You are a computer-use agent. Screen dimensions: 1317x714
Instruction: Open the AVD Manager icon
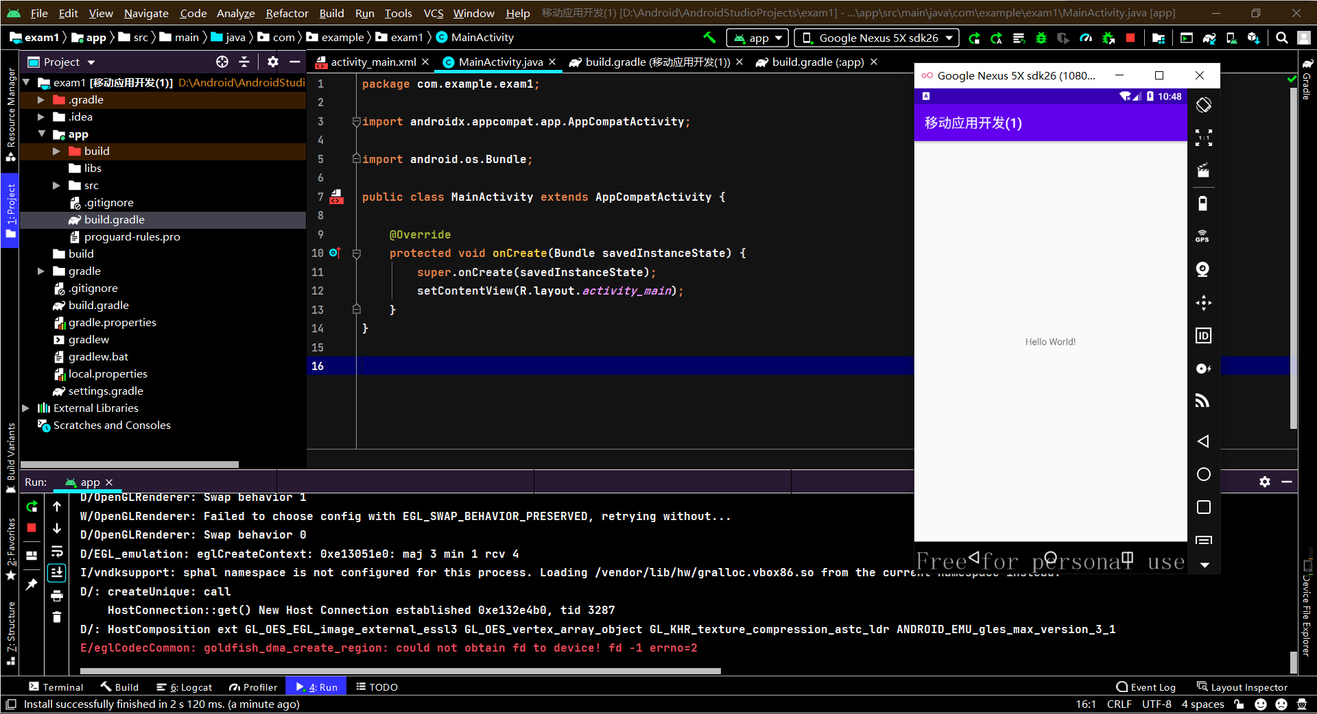(1232, 38)
